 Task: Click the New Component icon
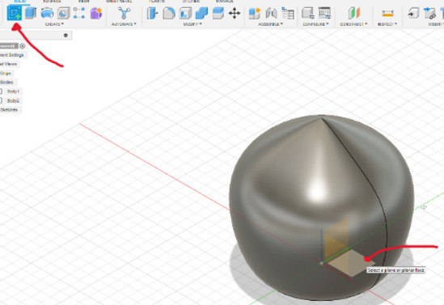click(254, 13)
